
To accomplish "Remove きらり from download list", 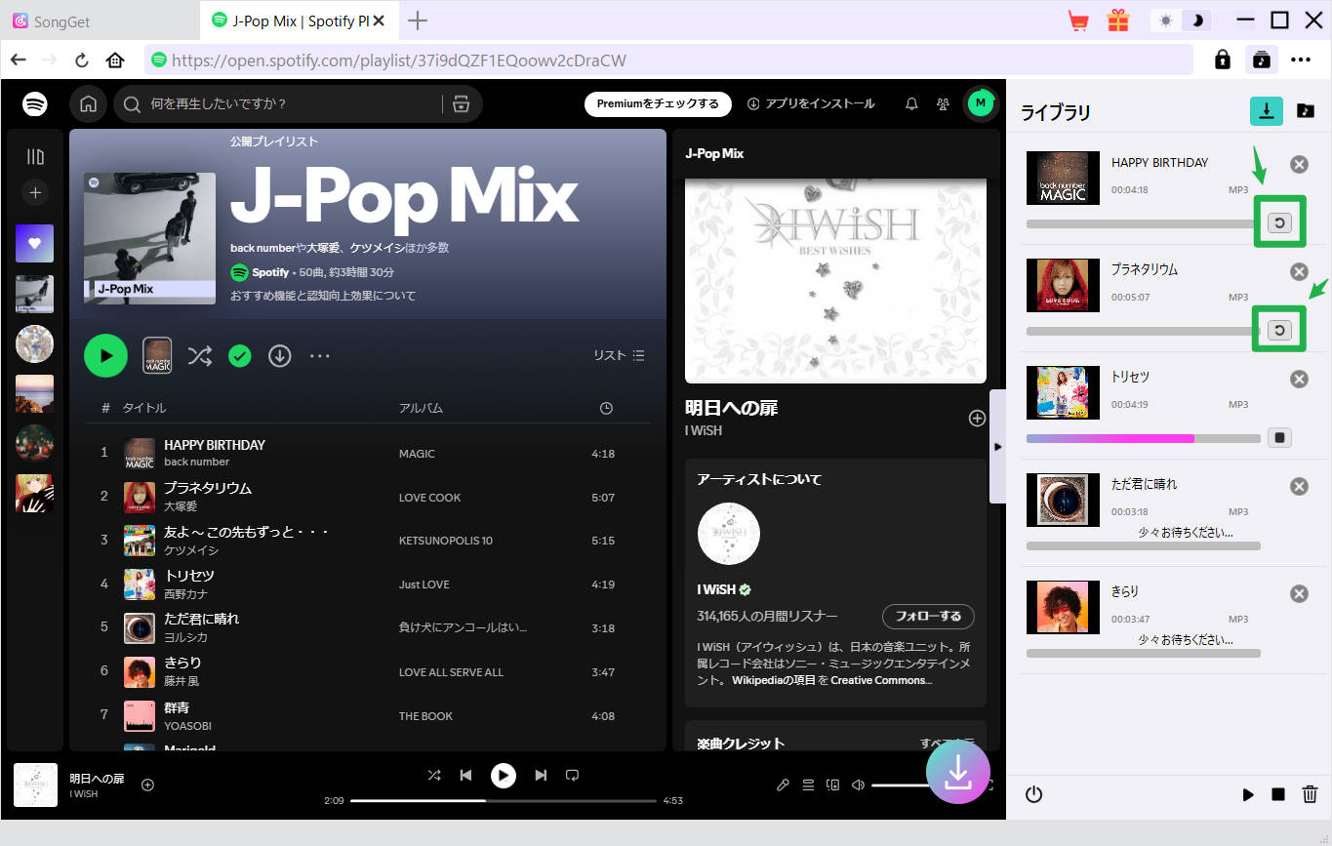I will click(x=1299, y=593).
